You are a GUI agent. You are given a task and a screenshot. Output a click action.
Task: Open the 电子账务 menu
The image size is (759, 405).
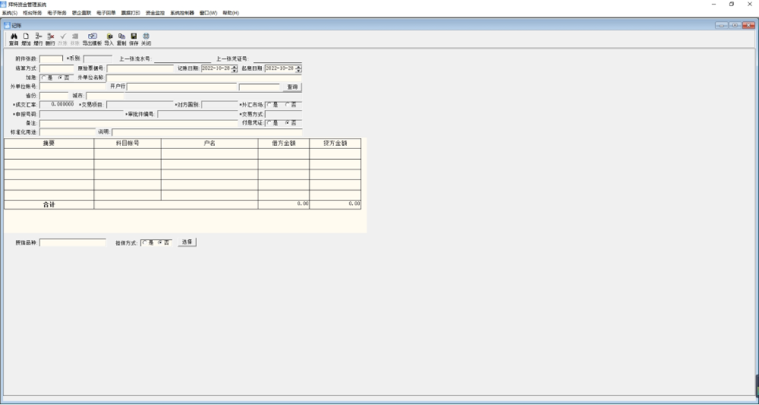57,13
